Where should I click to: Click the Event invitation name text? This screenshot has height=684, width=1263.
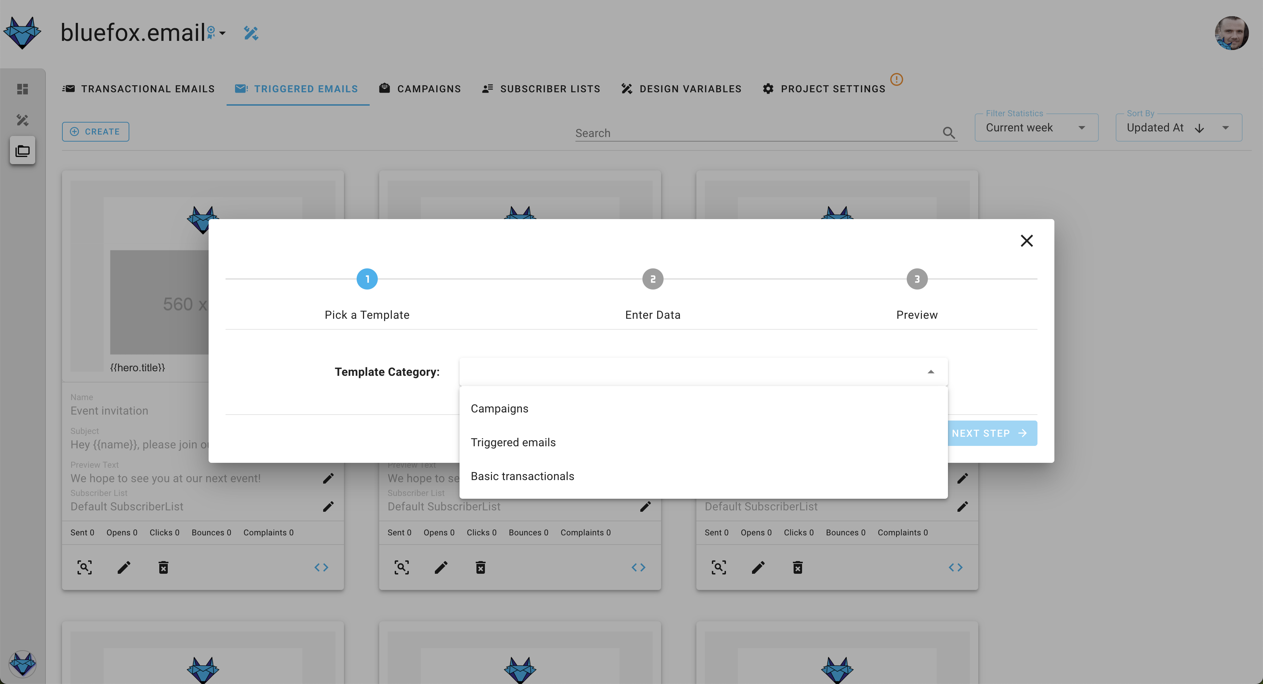coord(109,411)
